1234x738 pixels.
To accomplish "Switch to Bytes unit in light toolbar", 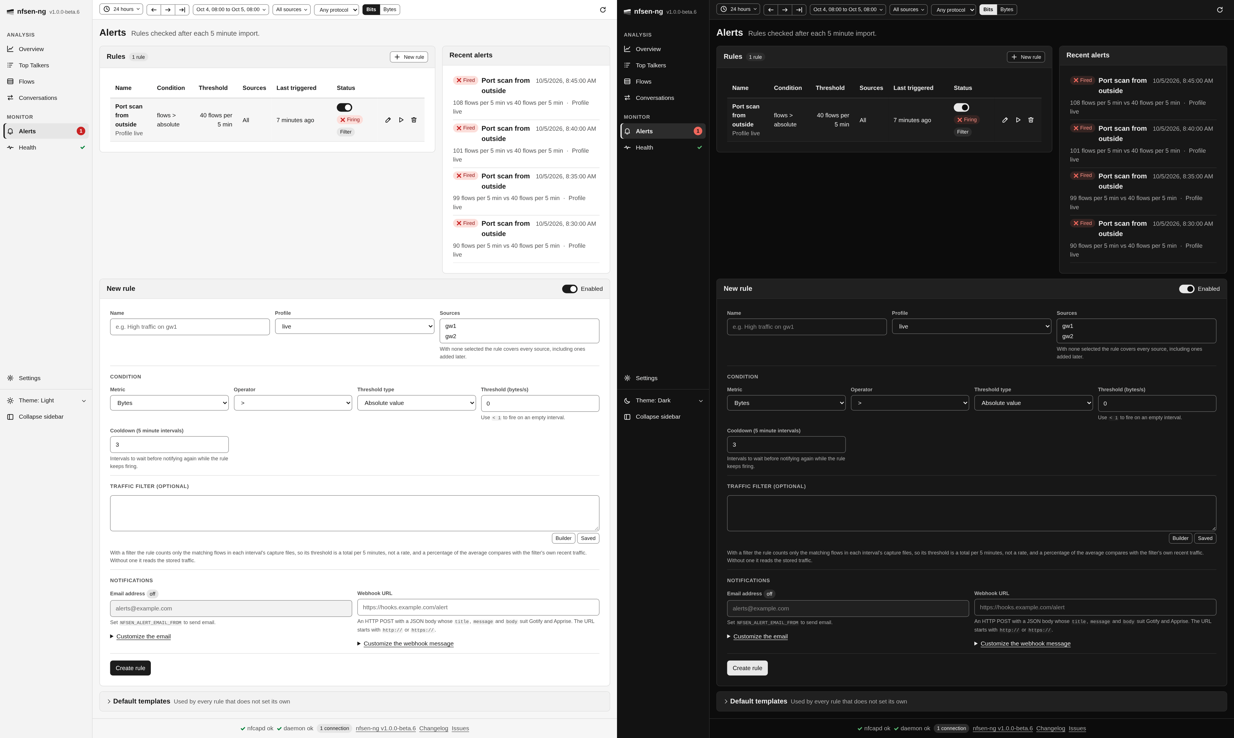I will (390, 9).
